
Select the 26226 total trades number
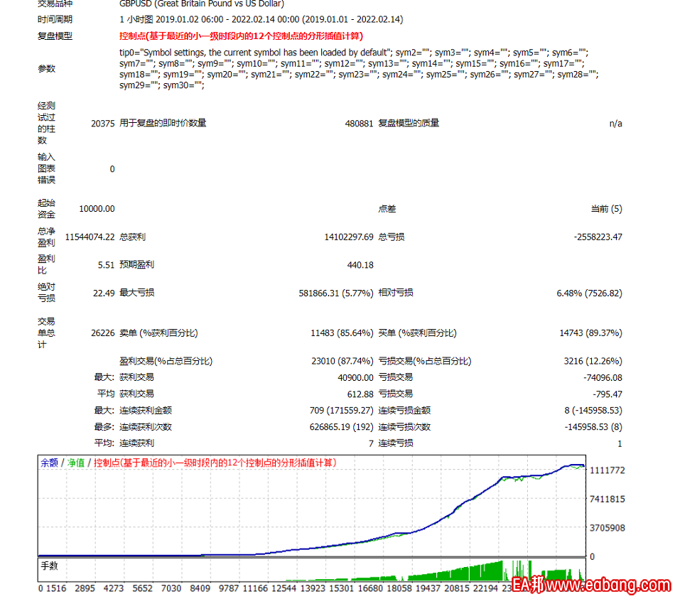coord(102,333)
